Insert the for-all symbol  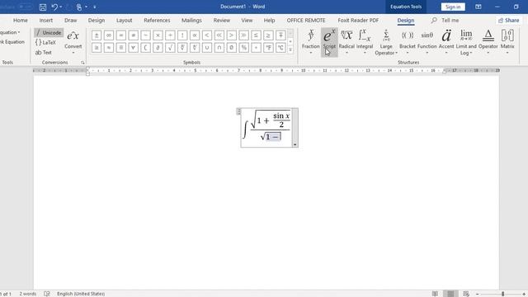coord(134,48)
